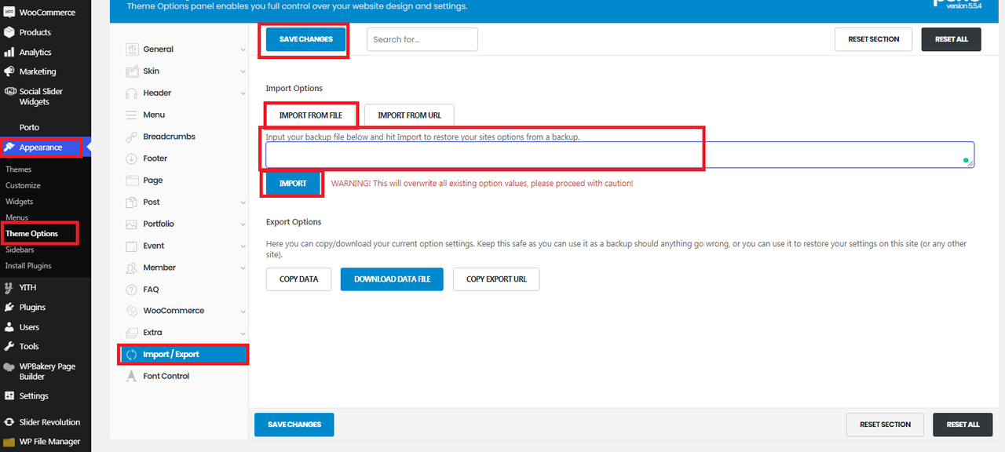The height and width of the screenshot is (452, 1005).
Task: Click the Marketing megaphone icon
Action: tap(9, 71)
